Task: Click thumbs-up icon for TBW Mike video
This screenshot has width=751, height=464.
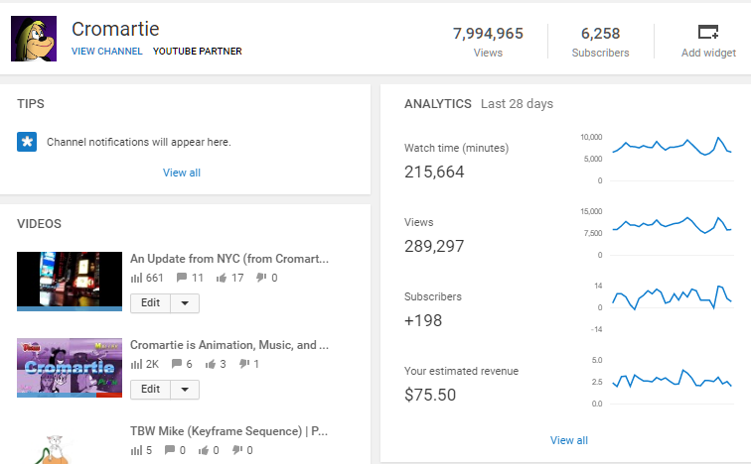Action: click(x=204, y=450)
